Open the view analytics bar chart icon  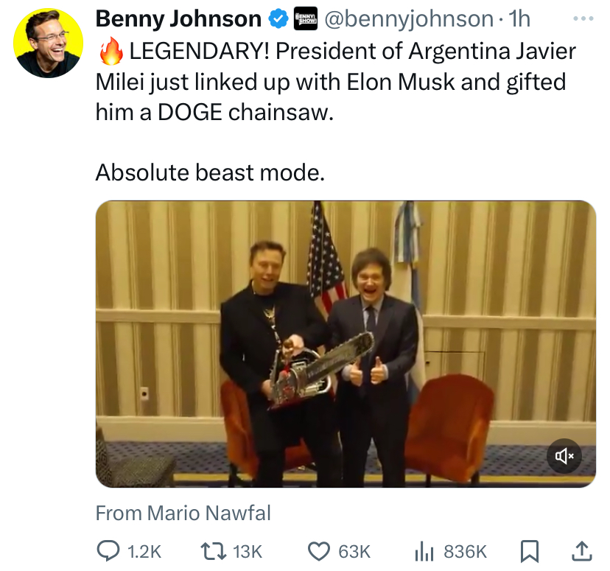[424, 552]
